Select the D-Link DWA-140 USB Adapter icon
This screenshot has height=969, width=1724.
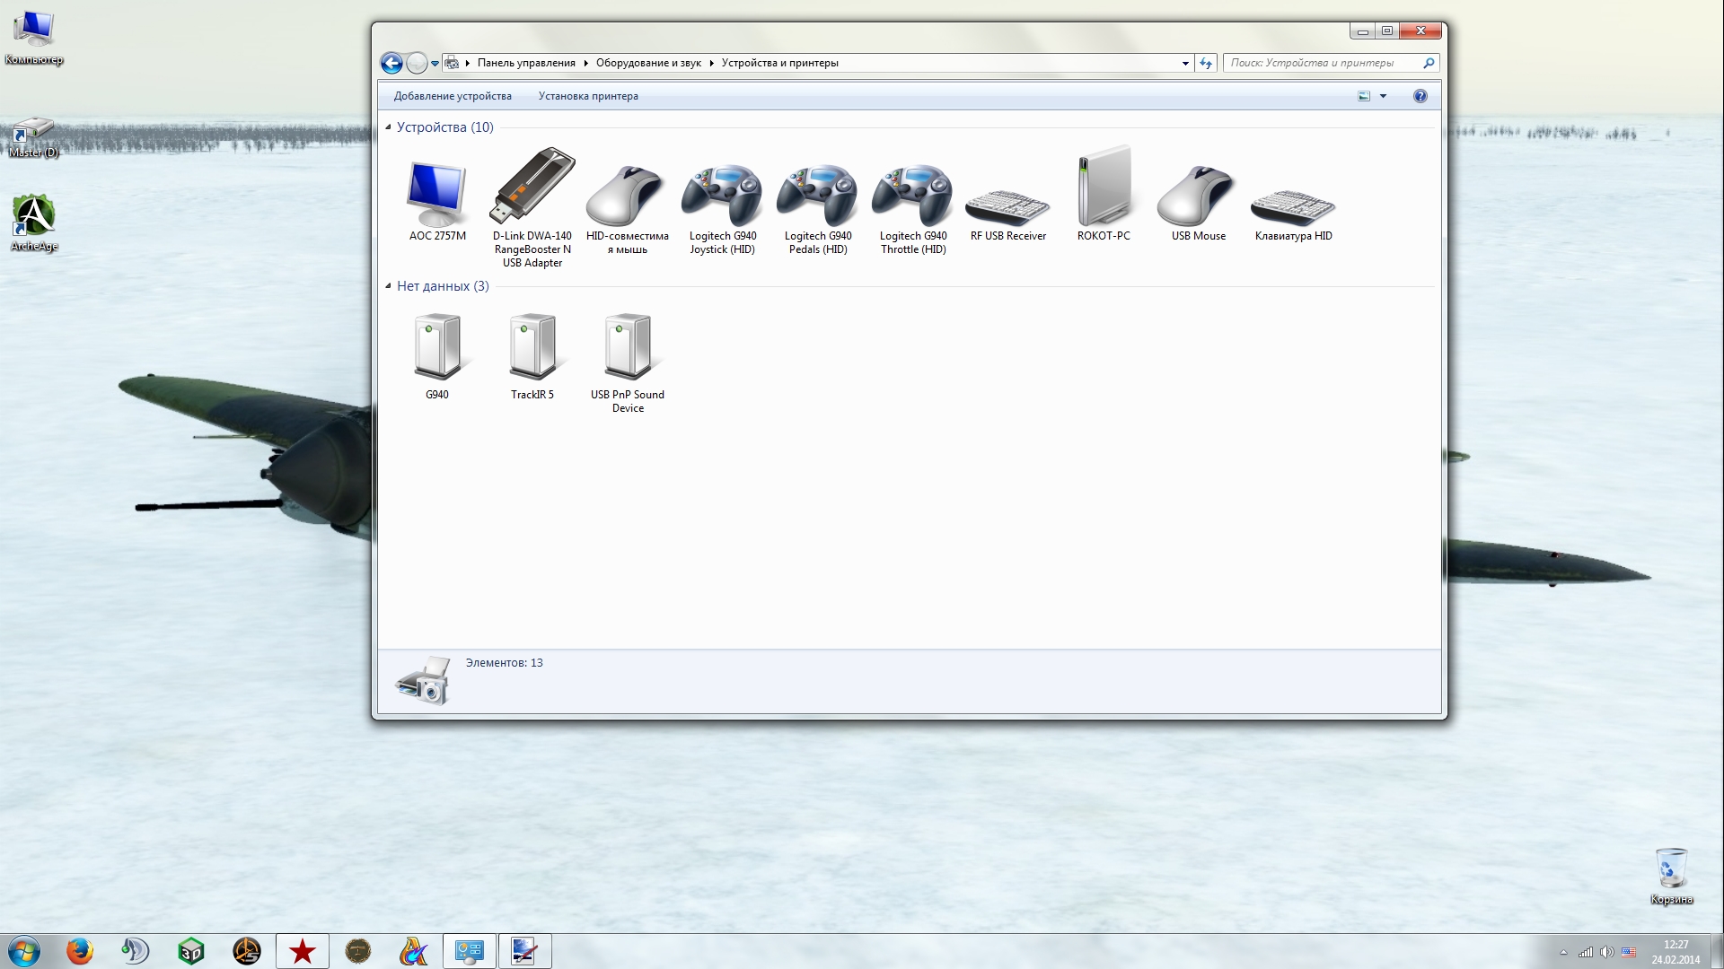(532, 186)
